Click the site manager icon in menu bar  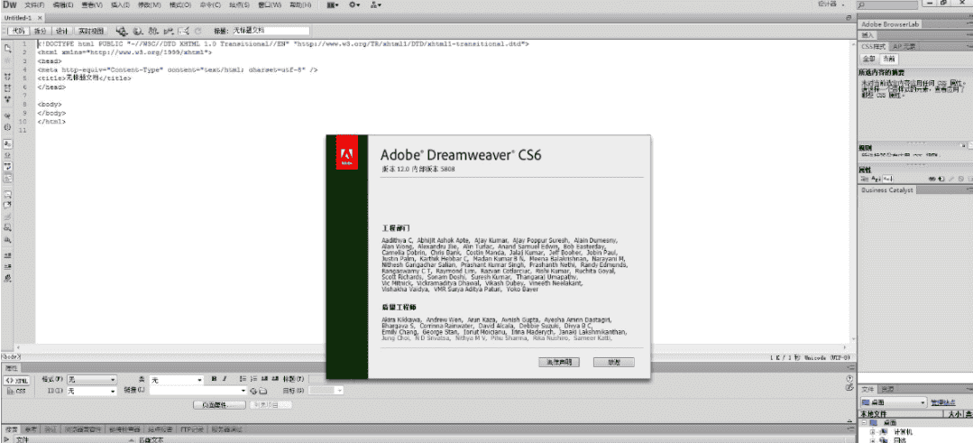[375, 5]
